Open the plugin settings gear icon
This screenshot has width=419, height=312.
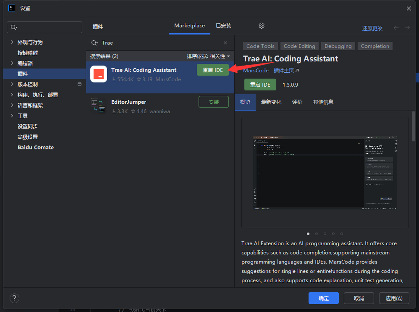coord(261,26)
